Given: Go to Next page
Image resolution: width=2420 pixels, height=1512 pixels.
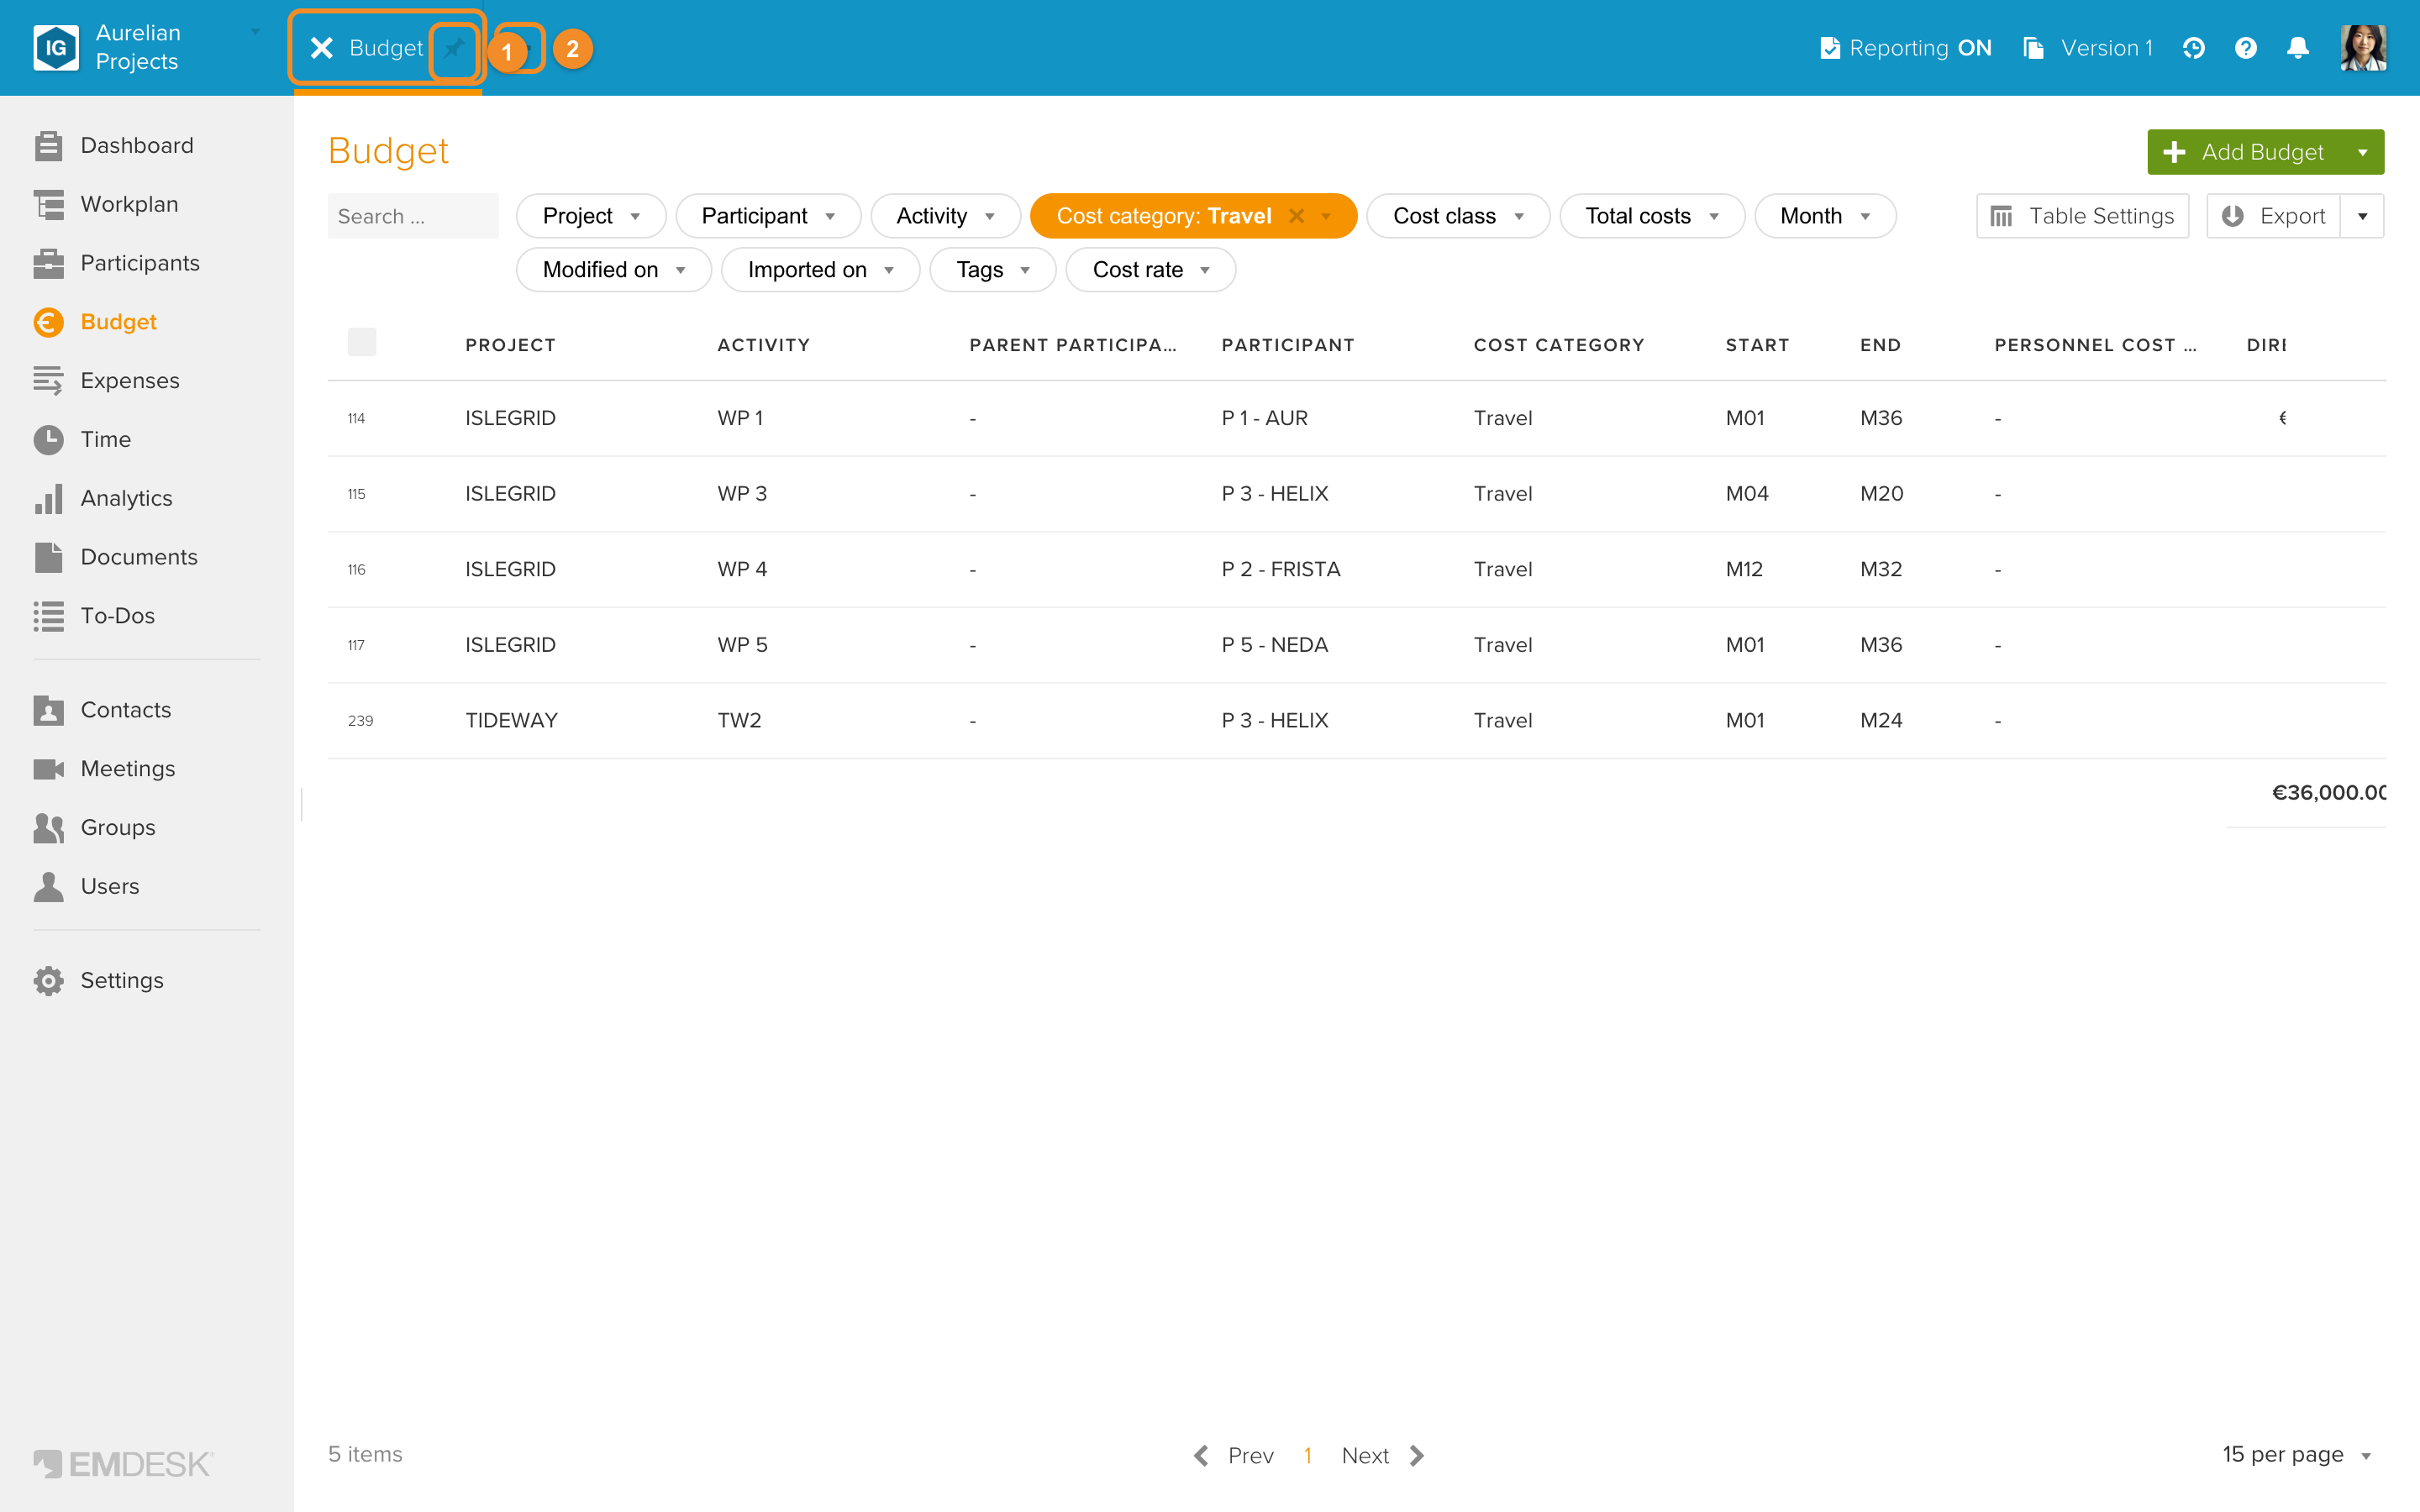Looking at the screenshot, I should pos(1383,1456).
